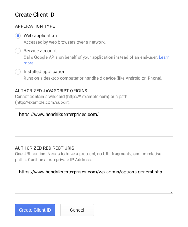The height and width of the screenshot is (227, 188).
Task: Cancel the client ID creation dialog
Action: coord(77,210)
